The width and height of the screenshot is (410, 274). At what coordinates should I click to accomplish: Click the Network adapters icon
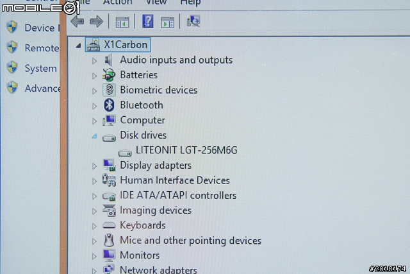point(109,270)
